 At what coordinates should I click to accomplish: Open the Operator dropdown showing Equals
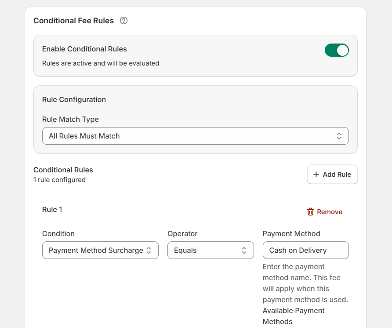coord(211,250)
